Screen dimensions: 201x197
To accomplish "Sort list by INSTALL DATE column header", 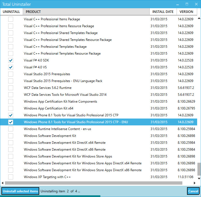I will [x=163, y=12].
